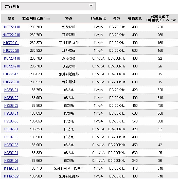Click the I-V变换比 column header

coord(98,18)
